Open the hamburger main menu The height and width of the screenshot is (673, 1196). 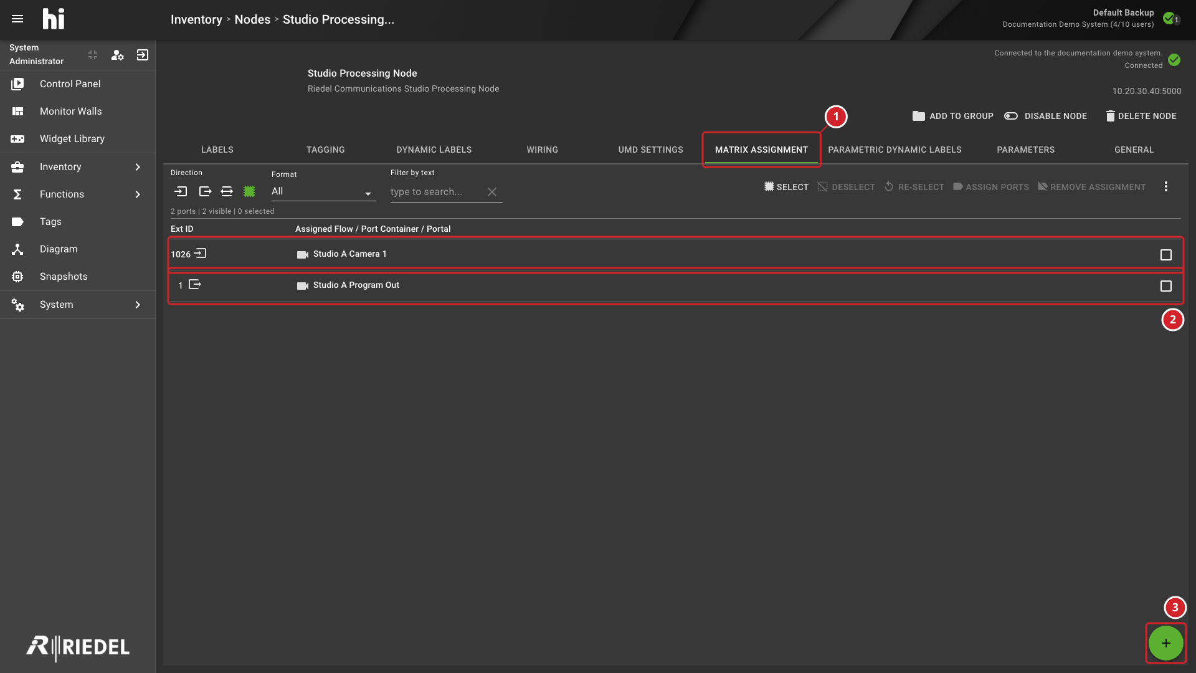(x=17, y=19)
